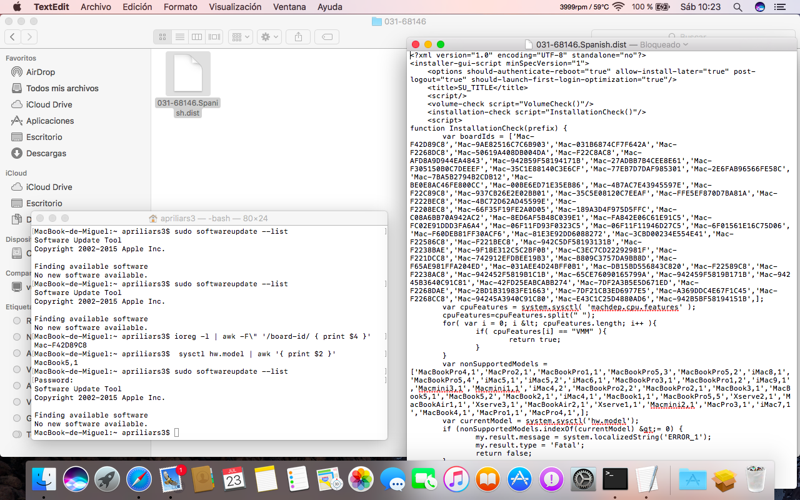Open AirDrop in the Finder sidebar
The height and width of the screenshot is (500, 800).
[x=41, y=72]
